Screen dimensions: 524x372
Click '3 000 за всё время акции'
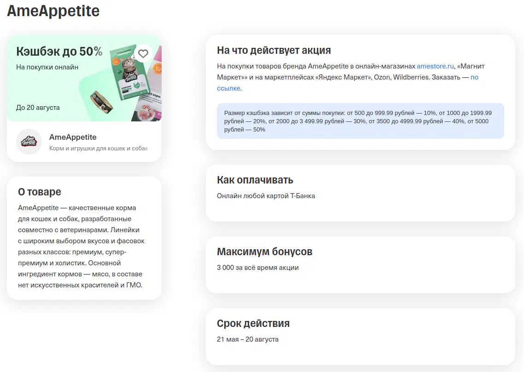pyautogui.click(x=258, y=268)
